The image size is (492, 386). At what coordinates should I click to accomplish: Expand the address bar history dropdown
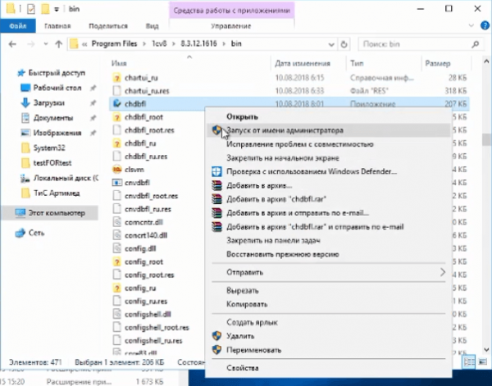click(331, 44)
